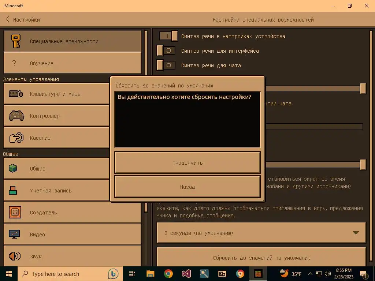Screen dimensions: 375x281
Task: Click the question mark icon beside Обучение
Action: [x=14, y=63]
